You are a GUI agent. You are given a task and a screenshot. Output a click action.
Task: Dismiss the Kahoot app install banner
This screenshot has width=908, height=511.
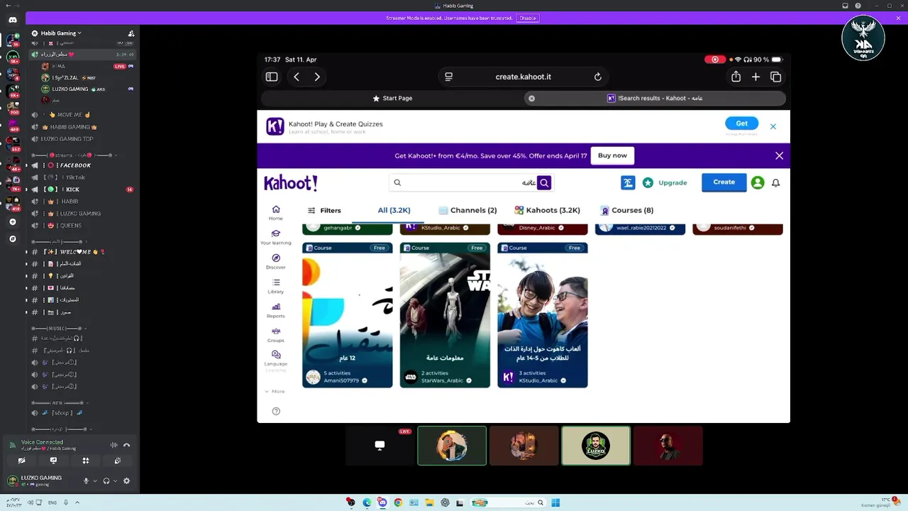773,126
